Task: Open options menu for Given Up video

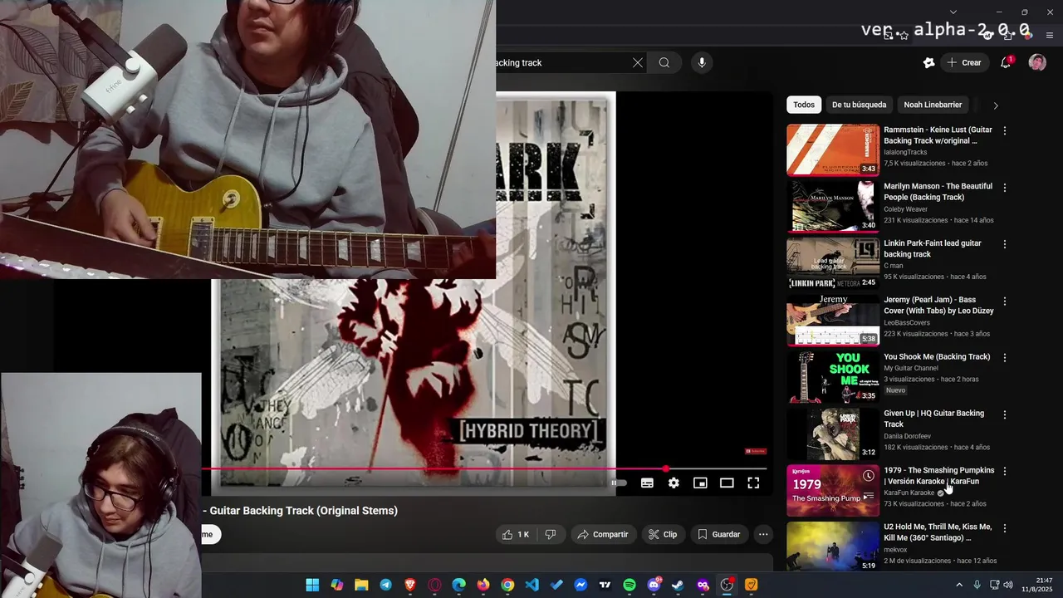Action: pos(1005,414)
